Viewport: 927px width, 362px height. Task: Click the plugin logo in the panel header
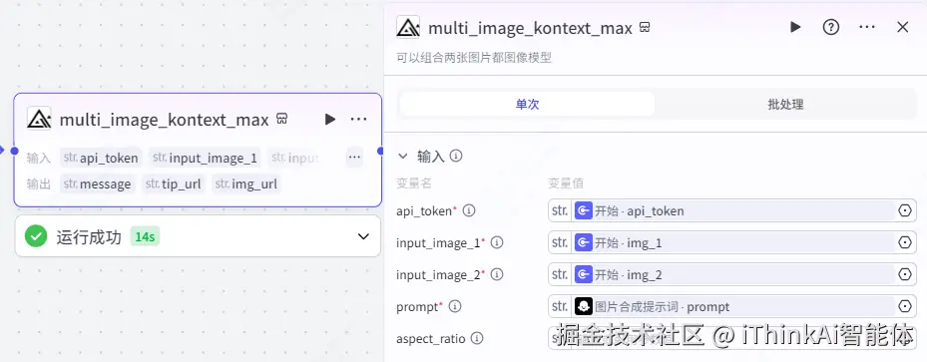coord(408,27)
